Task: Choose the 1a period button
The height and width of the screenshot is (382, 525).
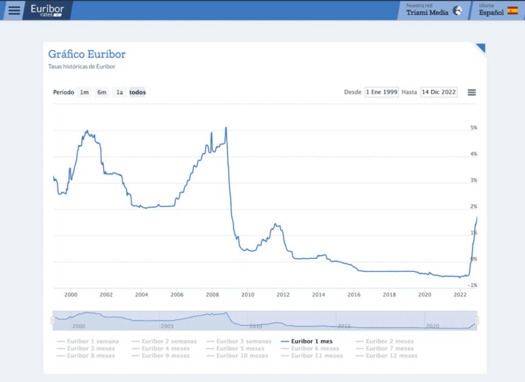Action: (x=119, y=92)
